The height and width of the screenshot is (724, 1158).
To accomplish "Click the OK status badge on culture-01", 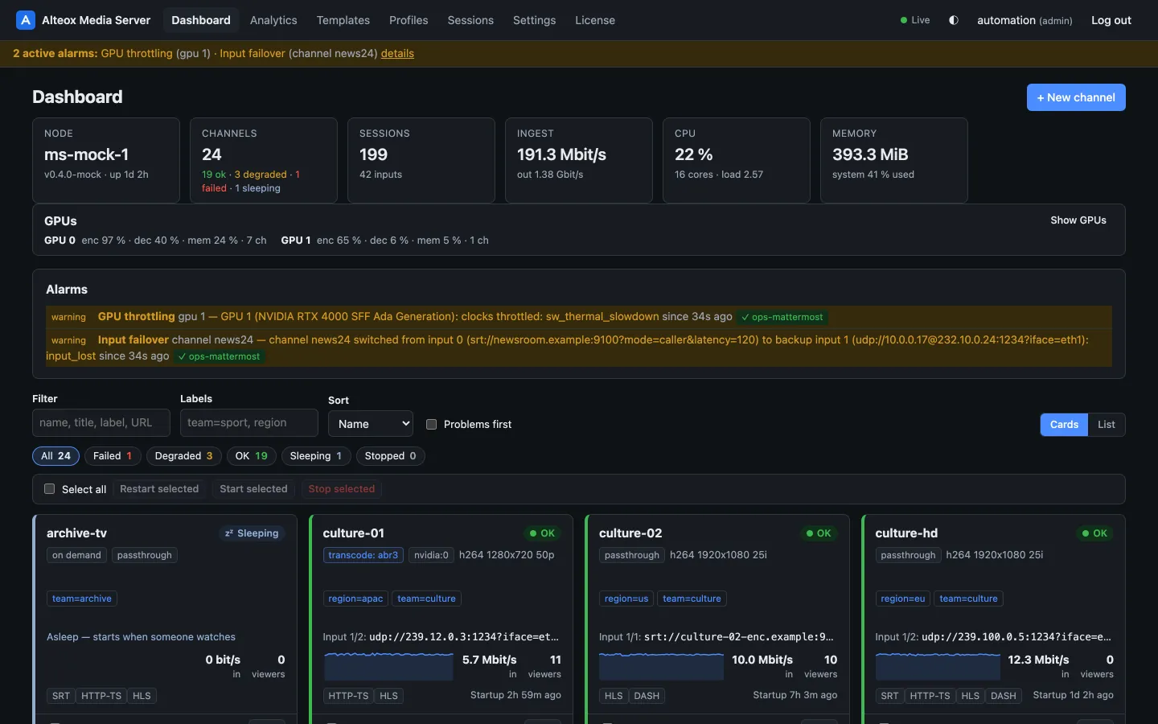I will (542, 533).
